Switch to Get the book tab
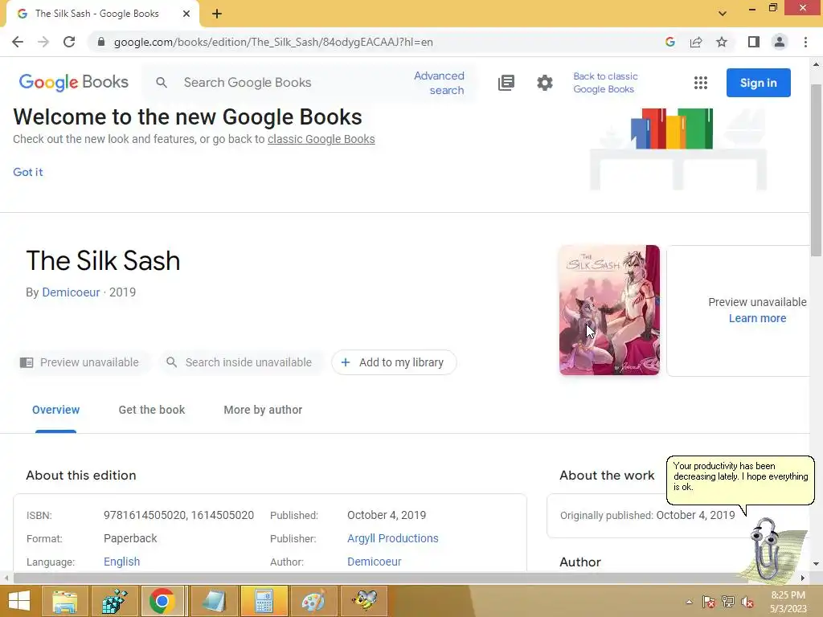The image size is (823, 617). pyautogui.click(x=152, y=410)
